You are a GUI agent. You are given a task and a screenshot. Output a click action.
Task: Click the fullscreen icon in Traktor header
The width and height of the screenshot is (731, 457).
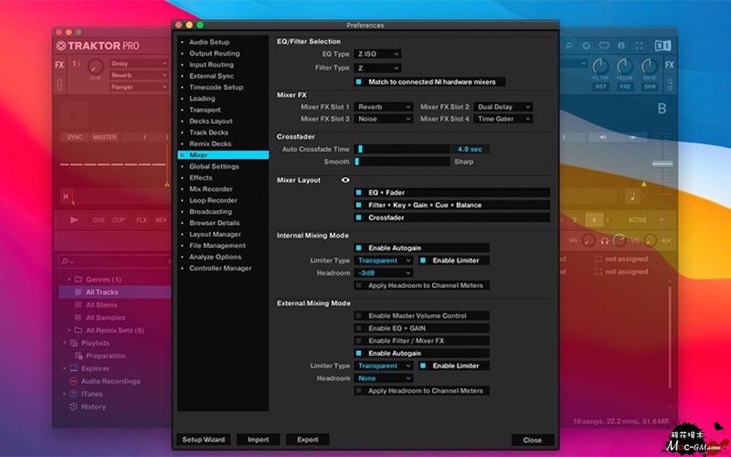click(x=640, y=45)
